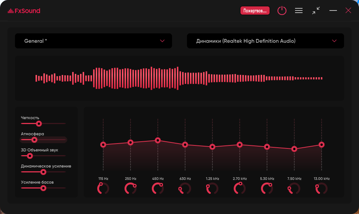Open the hamburger menu

(298, 10)
